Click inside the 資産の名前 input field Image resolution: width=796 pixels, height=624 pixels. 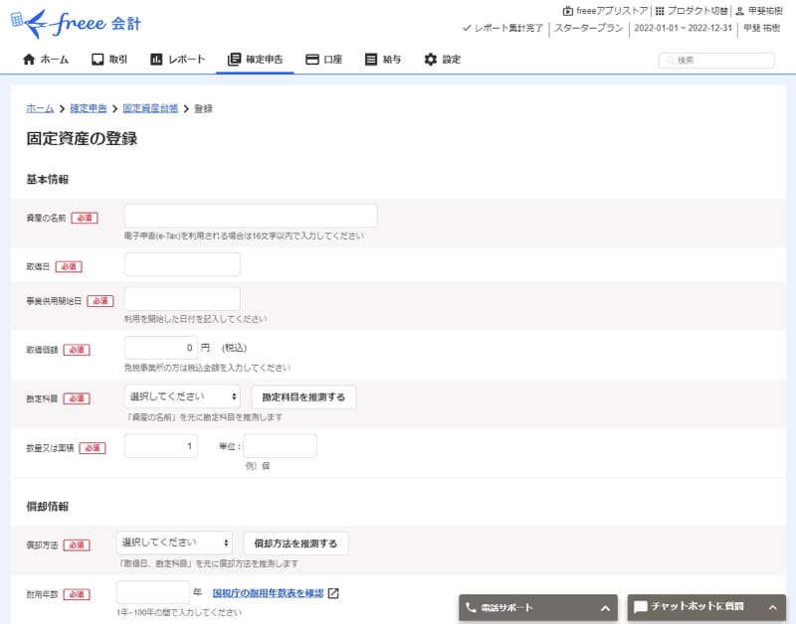point(249,216)
